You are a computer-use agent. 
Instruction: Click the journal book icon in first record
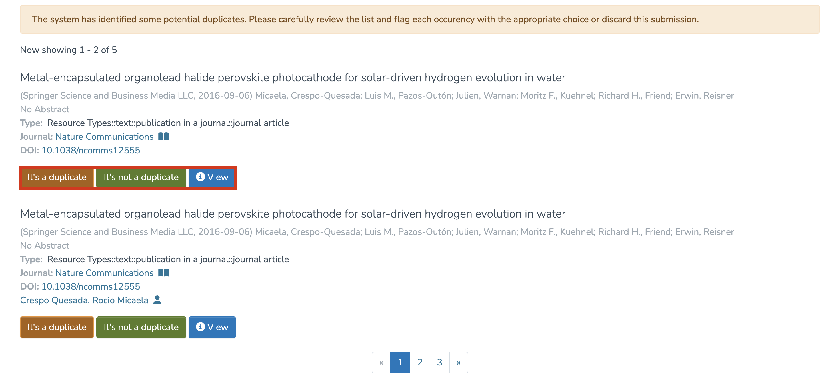(163, 136)
